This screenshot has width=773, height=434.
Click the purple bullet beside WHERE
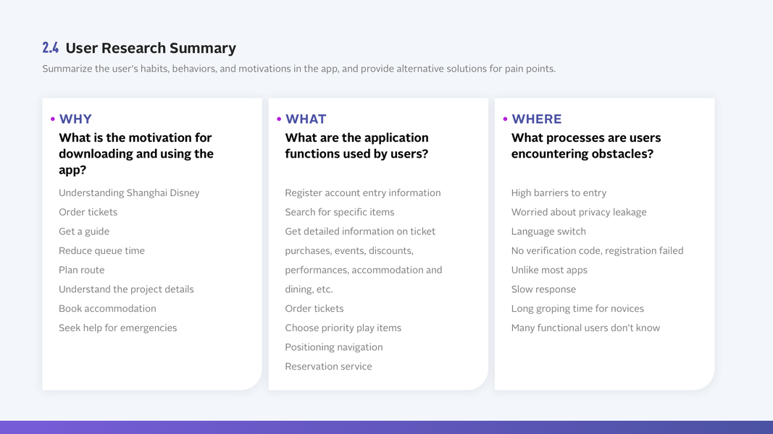tap(506, 119)
